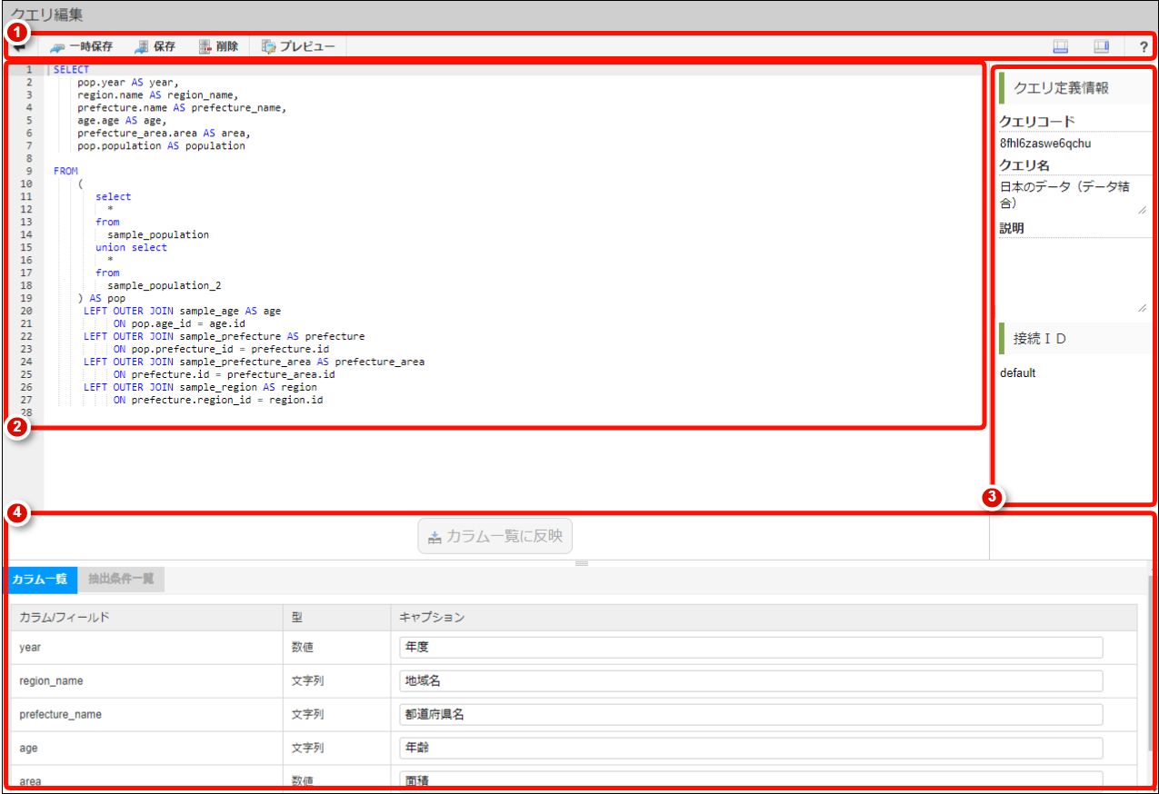Click sample_population on editor line 14

(x=158, y=234)
